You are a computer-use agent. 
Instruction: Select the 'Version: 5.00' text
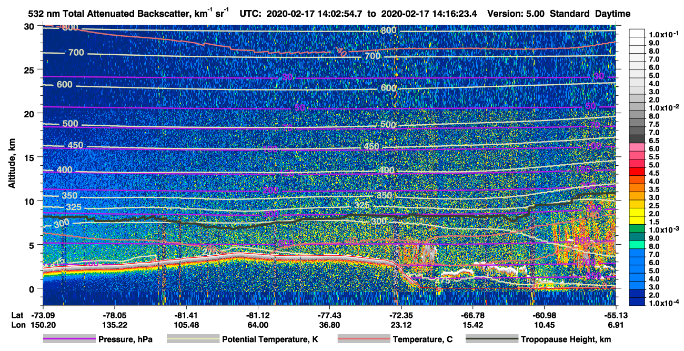(x=516, y=14)
